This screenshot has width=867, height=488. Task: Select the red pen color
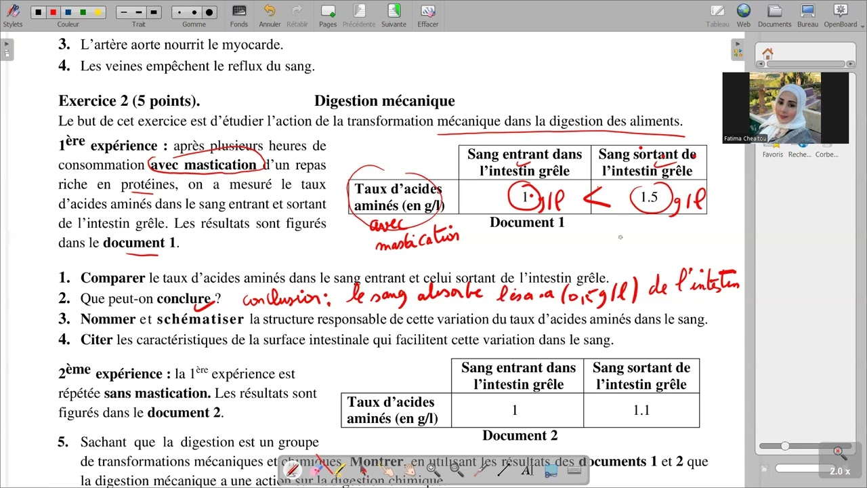(x=54, y=12)
